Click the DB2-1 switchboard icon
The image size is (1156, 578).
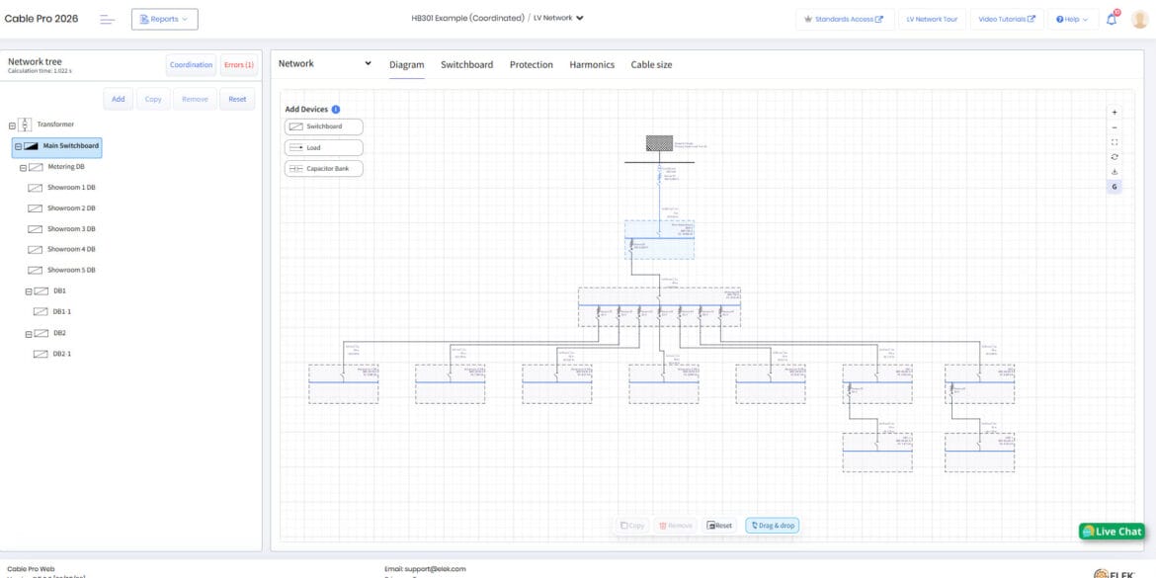[x=41, y=355]
